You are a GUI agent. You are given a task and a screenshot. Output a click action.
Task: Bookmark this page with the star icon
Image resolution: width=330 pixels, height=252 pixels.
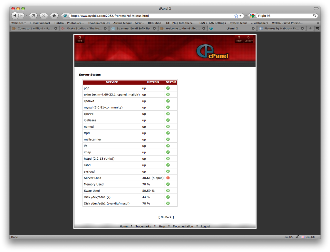tap(236, 16)
